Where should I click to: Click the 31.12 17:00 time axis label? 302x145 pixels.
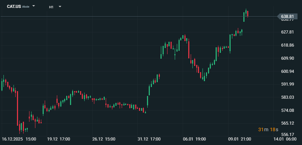(x=149, y=139)
